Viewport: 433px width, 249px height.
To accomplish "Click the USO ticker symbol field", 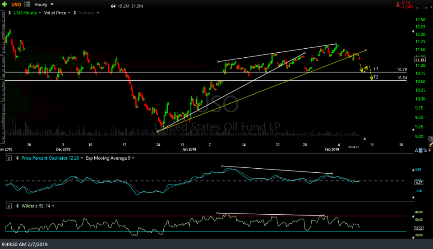I will [x=16, y=4].
